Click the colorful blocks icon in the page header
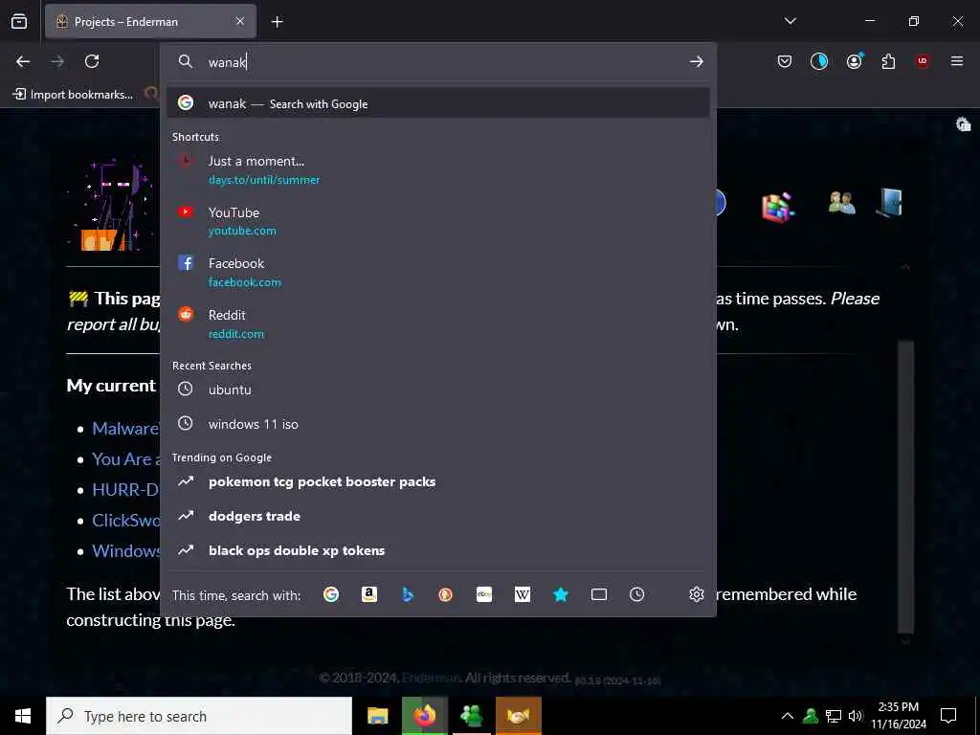The height and width of the screenshot is (735, 980). coord(778,207)
